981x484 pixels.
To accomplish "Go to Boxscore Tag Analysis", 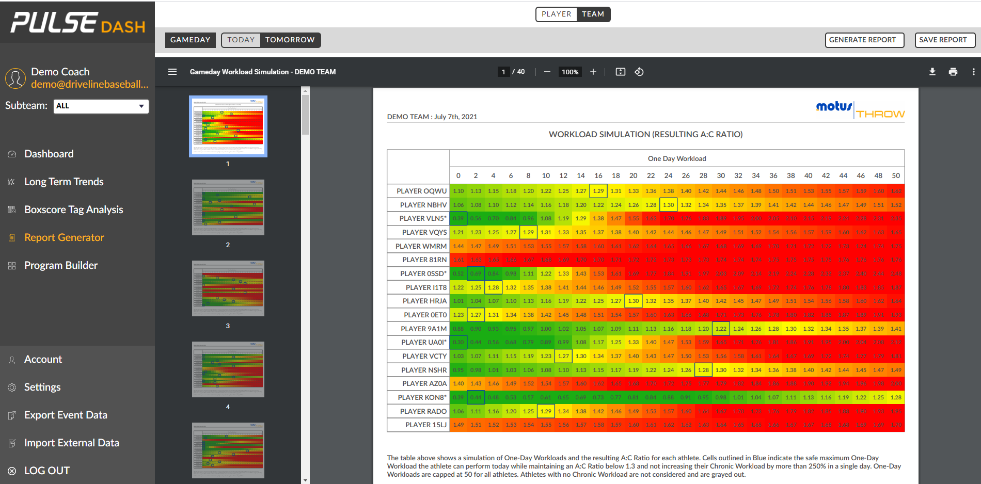I will [73, 209].
